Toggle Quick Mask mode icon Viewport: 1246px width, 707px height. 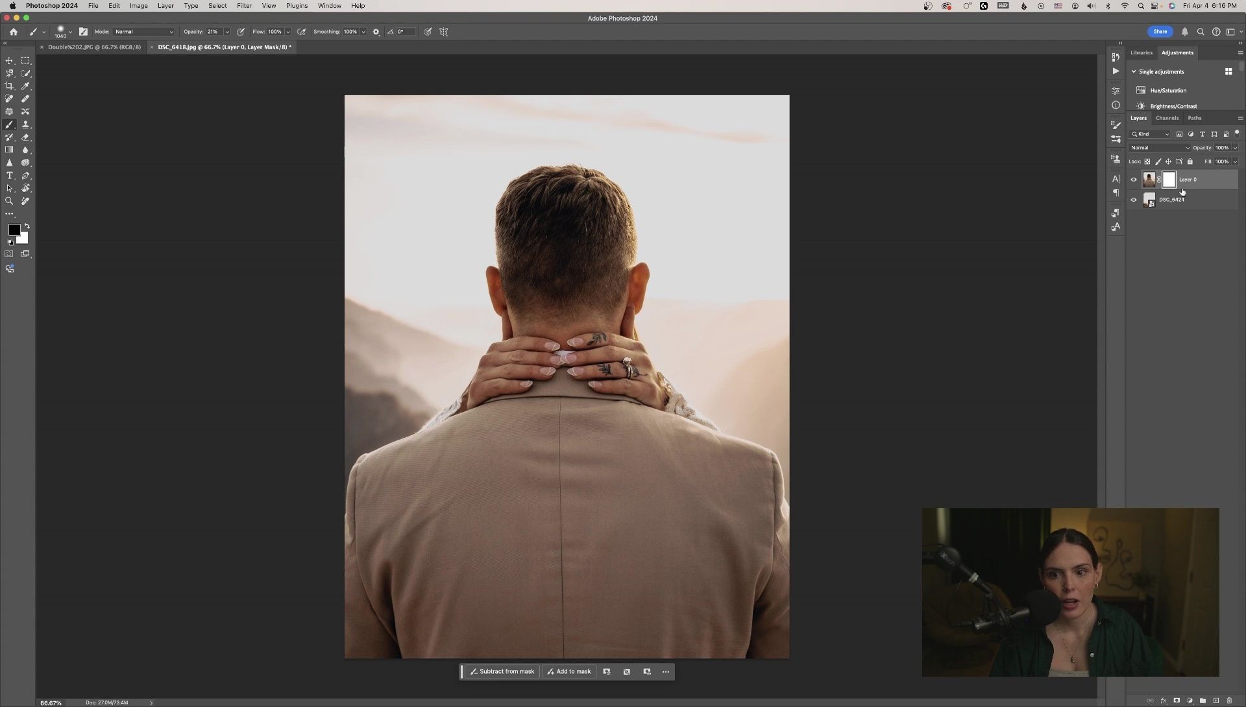tap(9, 254)
